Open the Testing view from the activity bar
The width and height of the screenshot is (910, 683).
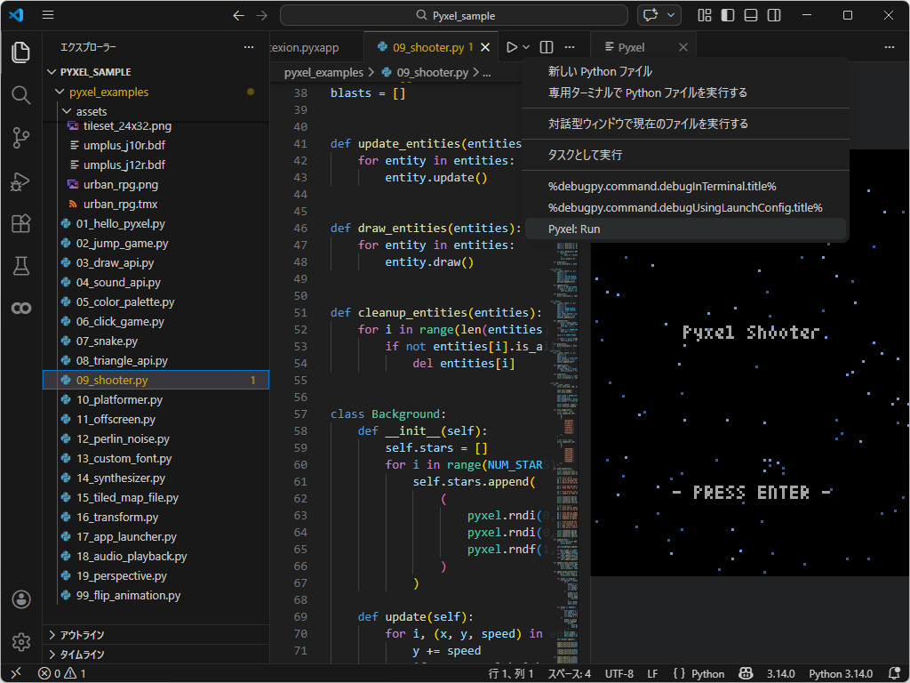point(20,266)
